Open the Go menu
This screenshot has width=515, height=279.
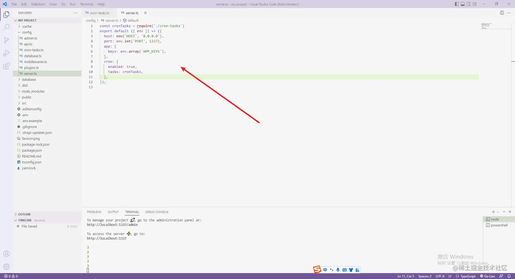pyautogui.click(x=63, y=4)
